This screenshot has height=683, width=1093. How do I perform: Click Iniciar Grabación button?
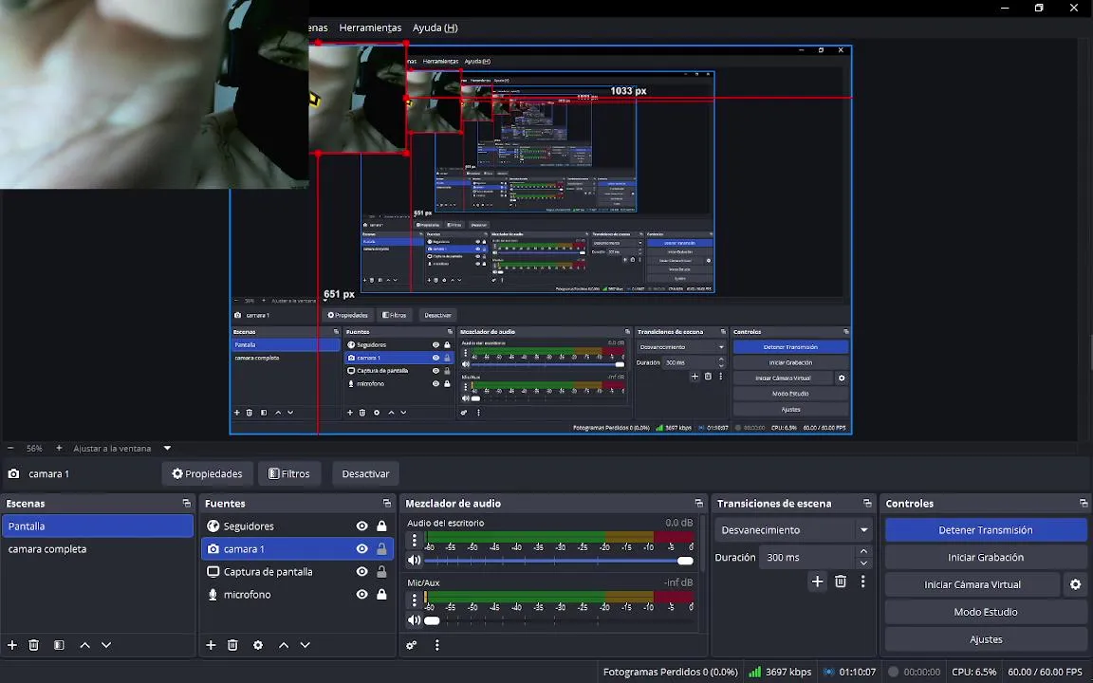986,558
